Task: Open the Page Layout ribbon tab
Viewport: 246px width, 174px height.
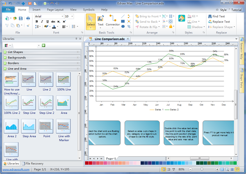Action: click(x=55, y=9)
